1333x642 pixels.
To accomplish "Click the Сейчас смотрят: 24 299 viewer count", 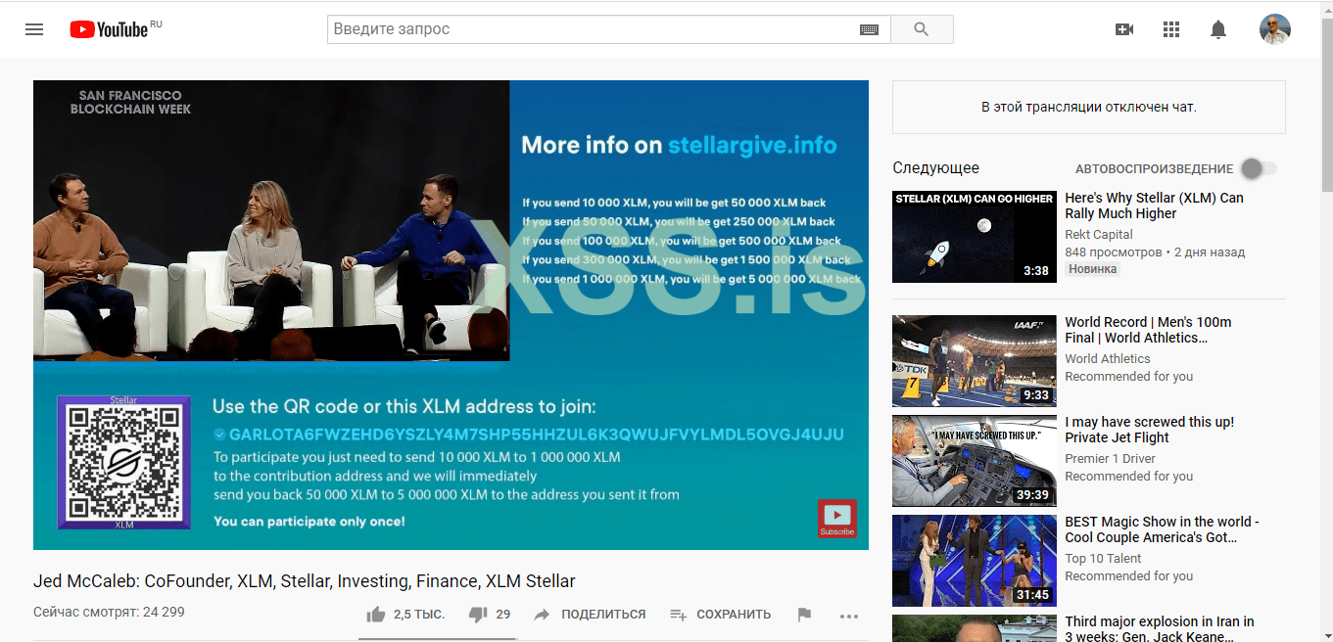I will [109, 612].
